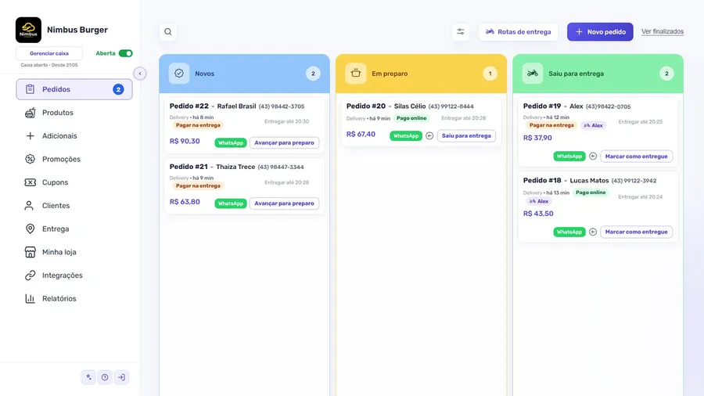This screenshot has width=704, height=396.
Task: Open Promoções menu item
Action: click(x=74, y=160)
